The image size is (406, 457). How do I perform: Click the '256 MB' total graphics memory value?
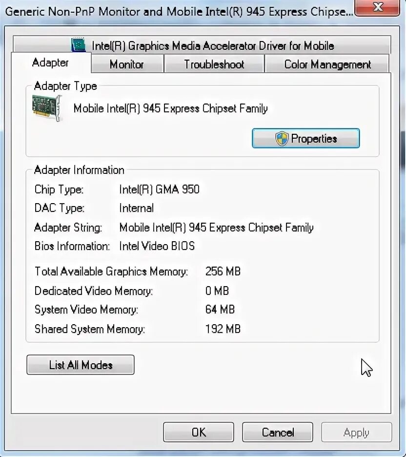(x=223, y=271)
